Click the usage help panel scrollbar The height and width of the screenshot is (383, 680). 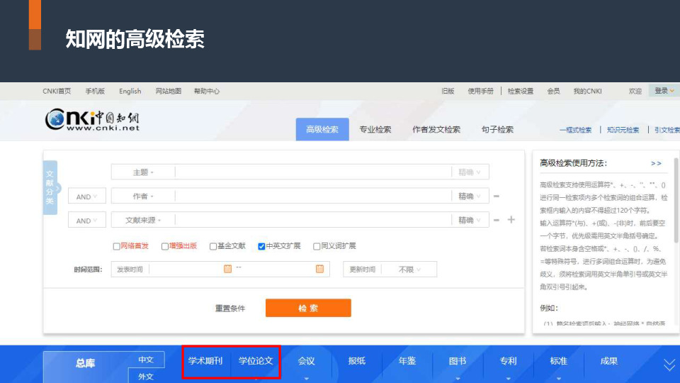[676, 200]
